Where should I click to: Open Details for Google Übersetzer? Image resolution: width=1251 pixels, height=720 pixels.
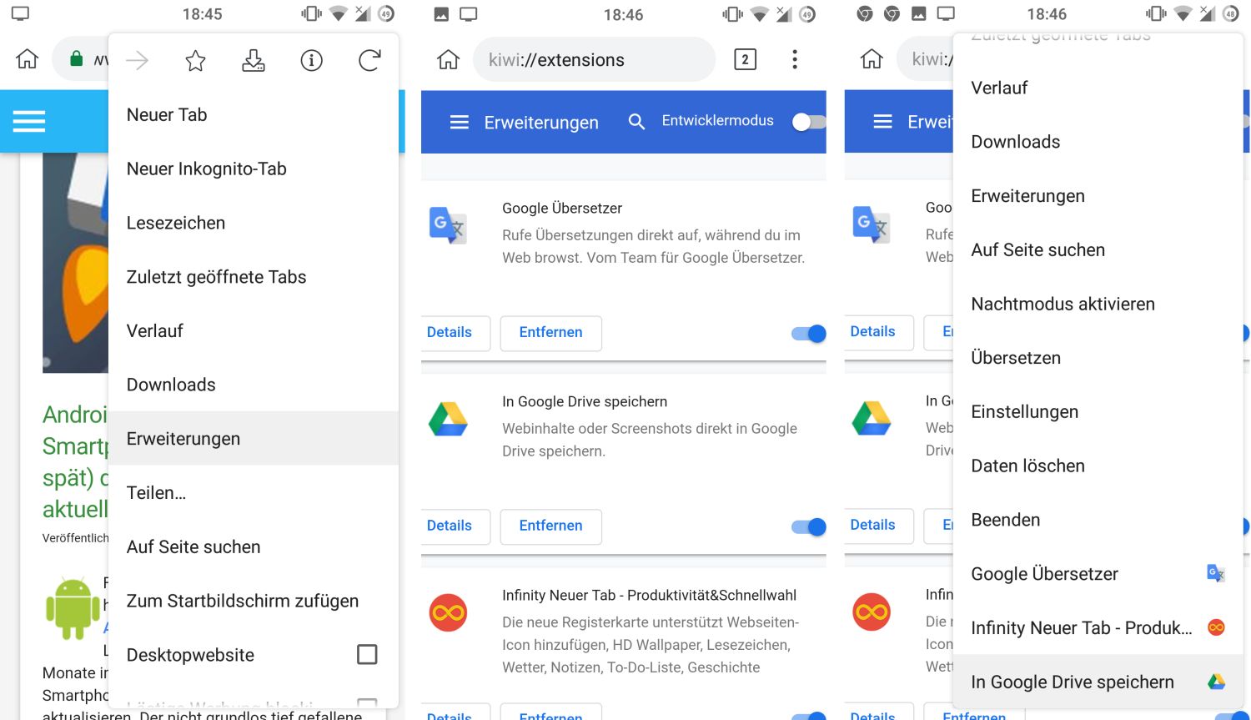pyautogui.click(x=450, y=333)
